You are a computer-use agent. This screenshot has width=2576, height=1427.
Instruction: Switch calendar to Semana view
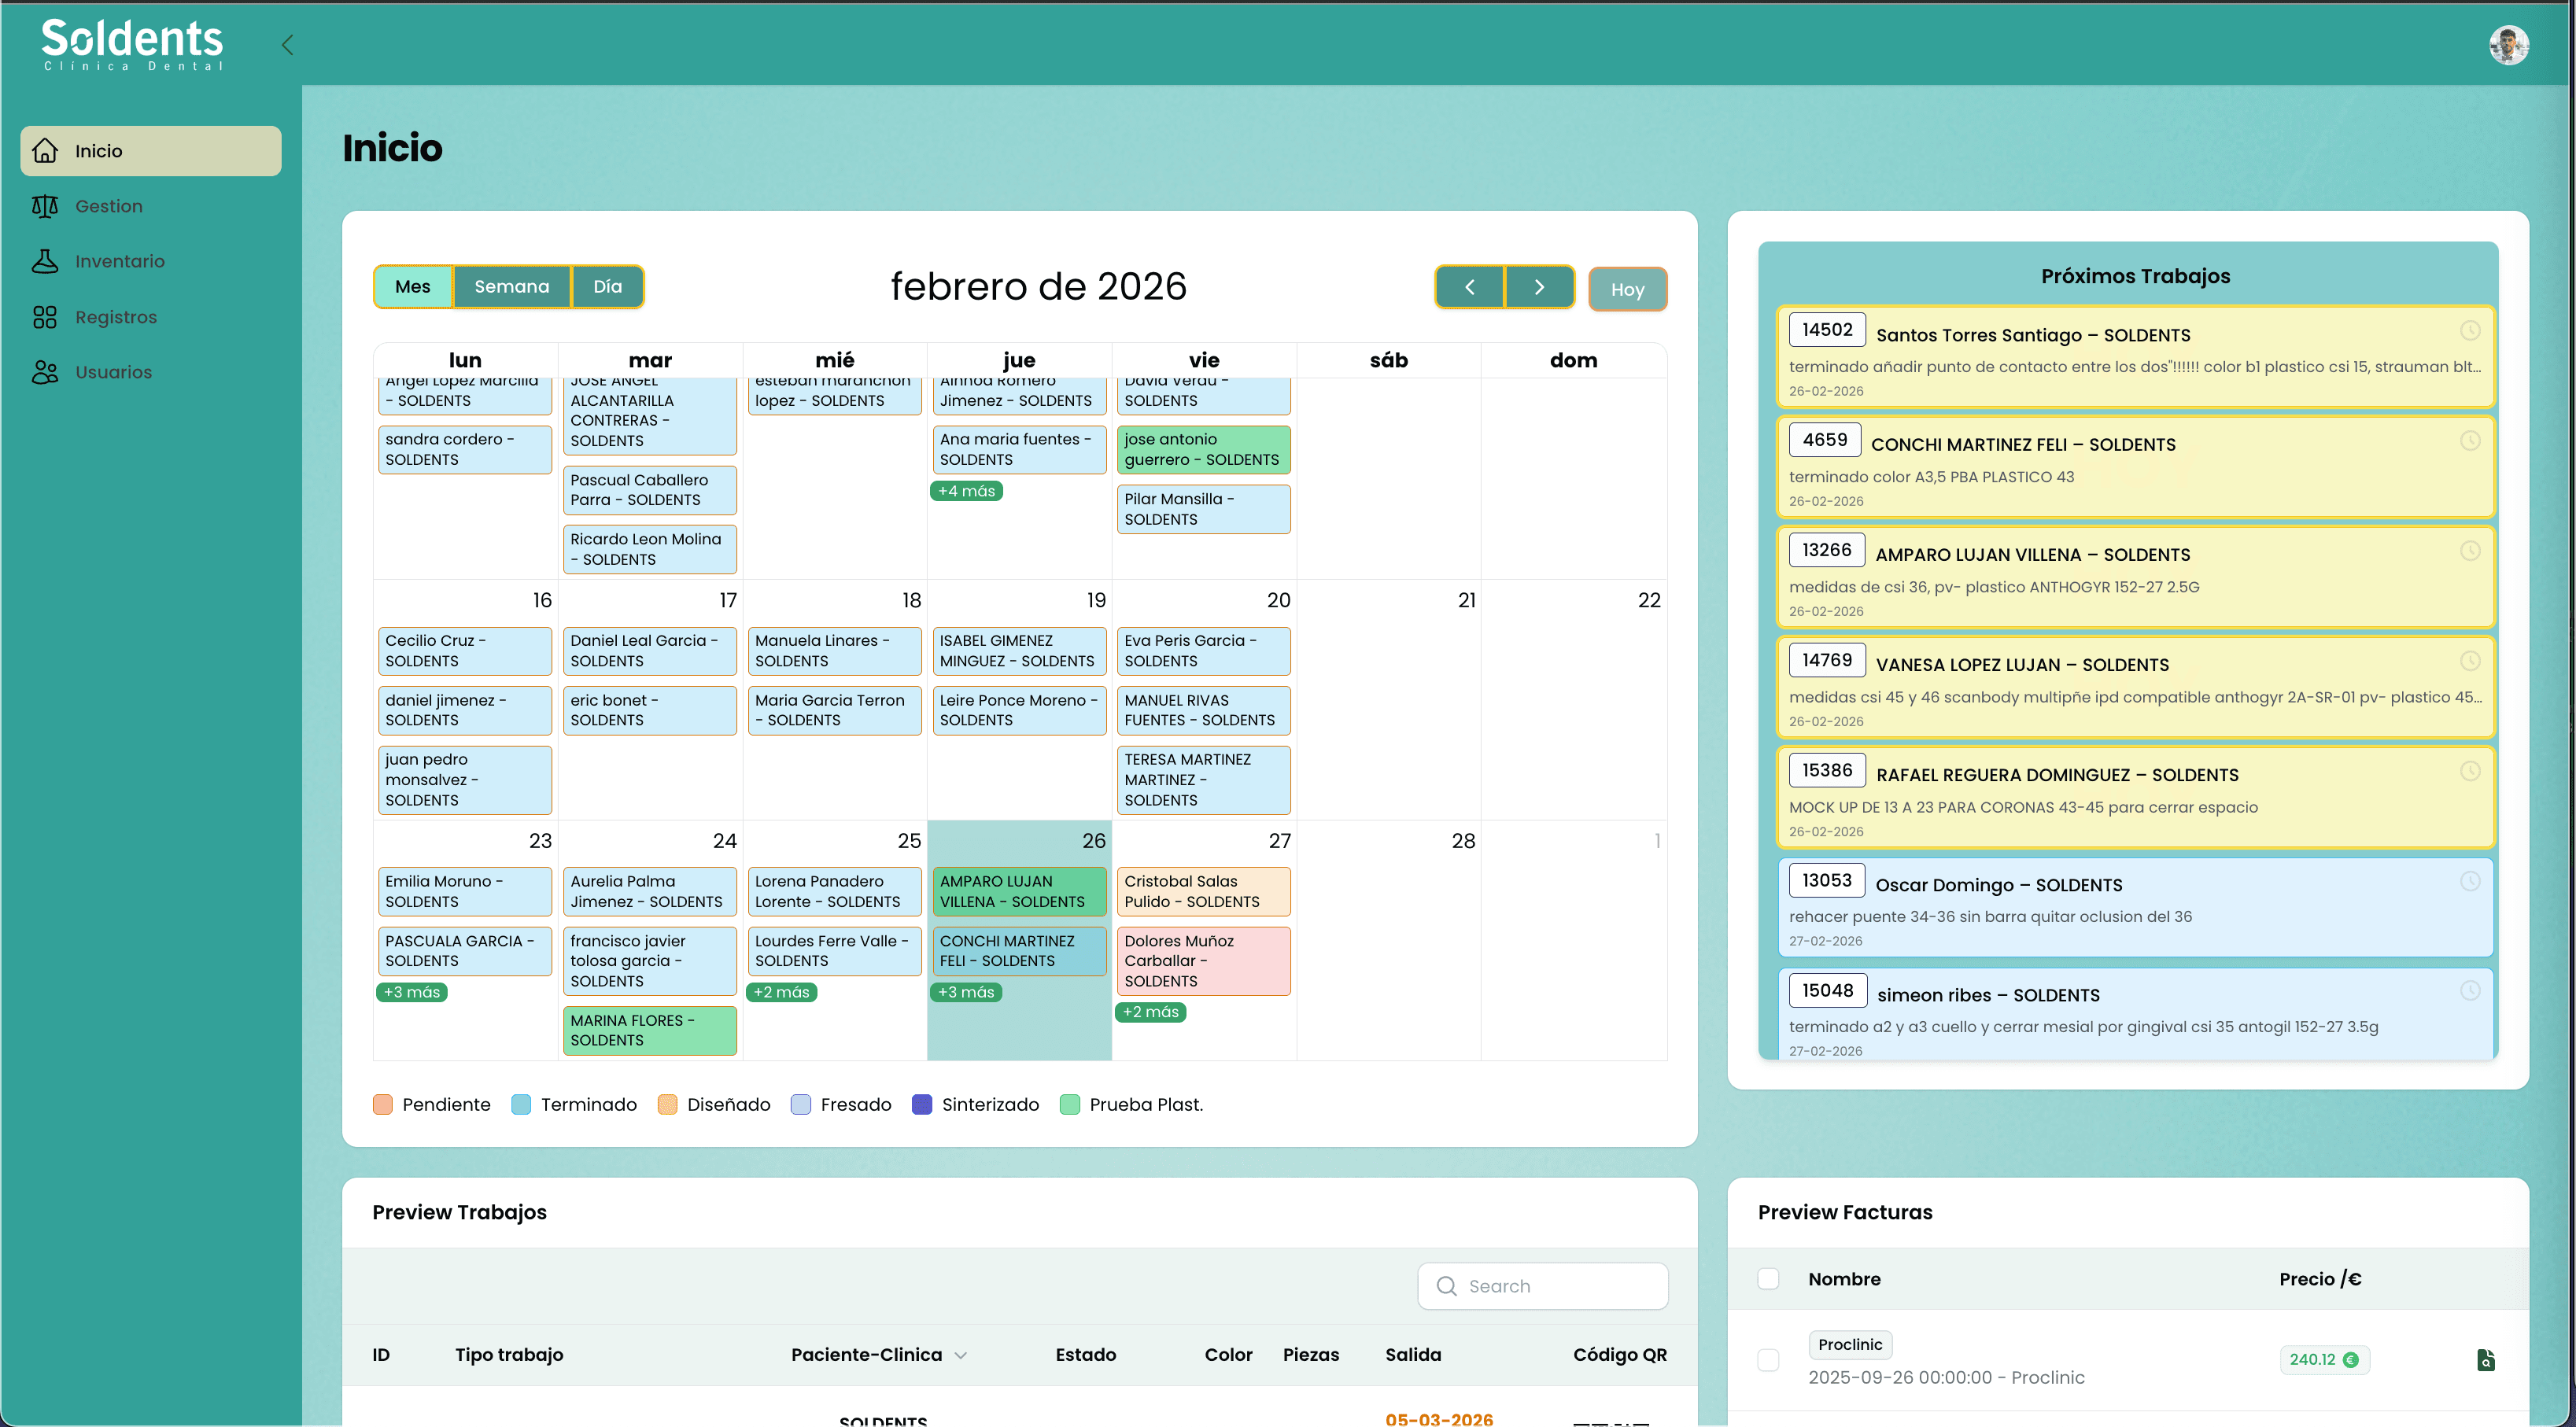click(511, 287)
